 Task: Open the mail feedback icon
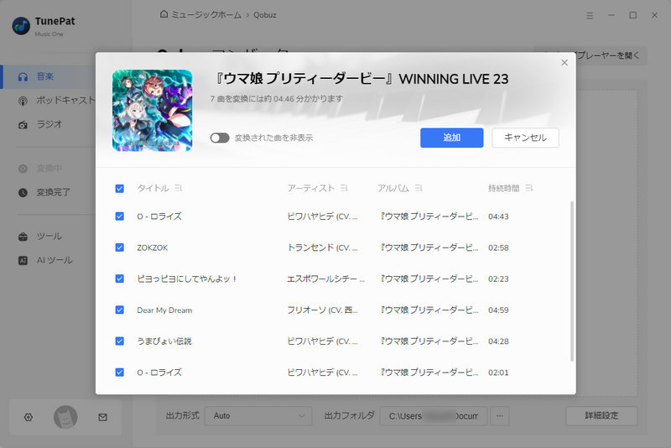[x=102, y=417]
